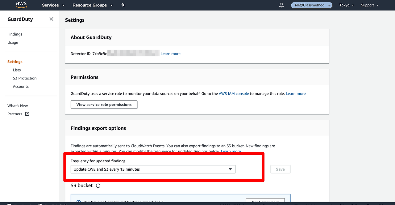395x205 pixels.
Task: Click the Detector ID text
Action: click(89, 54)
